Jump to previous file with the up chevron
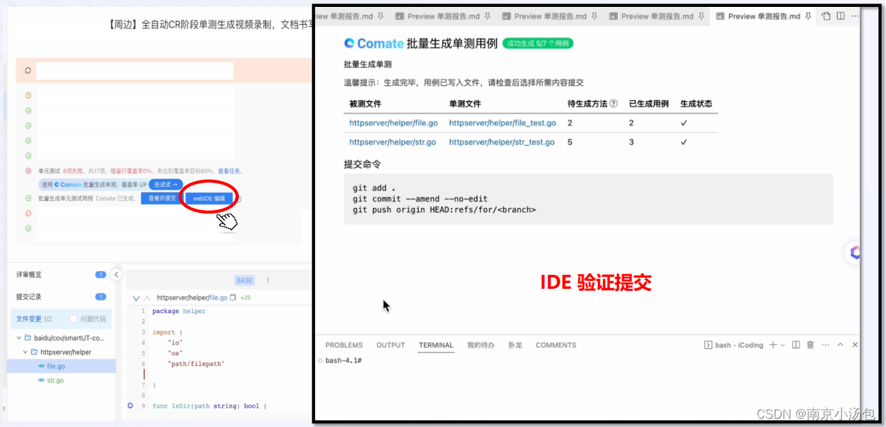 coord(147,298)
